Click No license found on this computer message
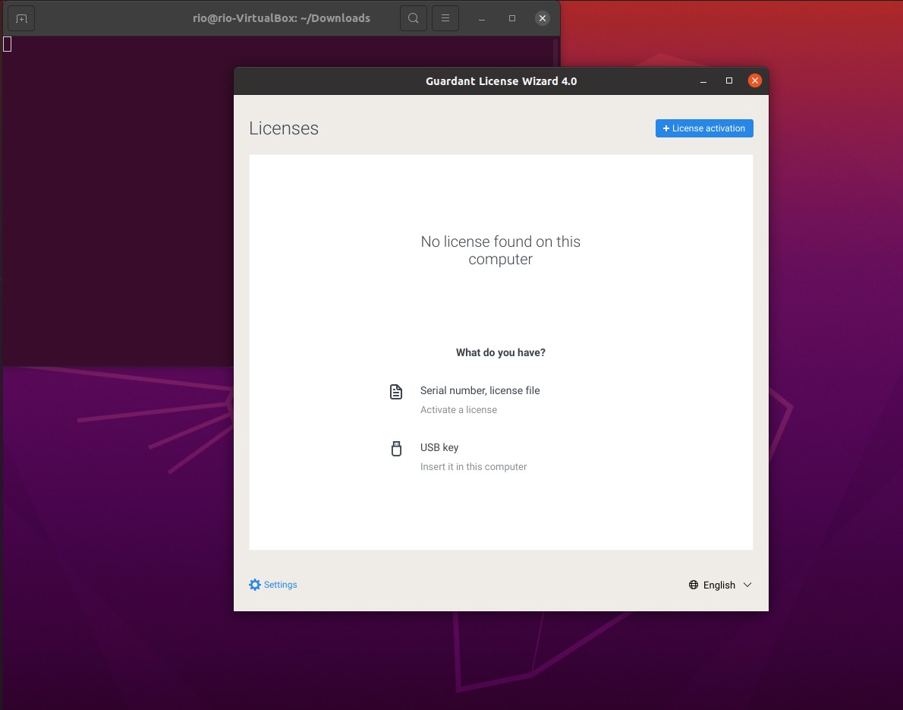The width and height of the screenshot is (903, 710). 501,250
